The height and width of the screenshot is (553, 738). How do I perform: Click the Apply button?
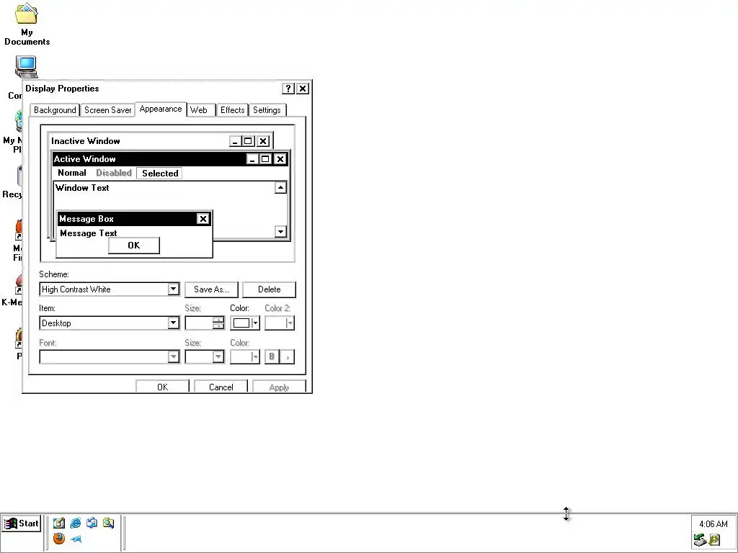coord(279,386)
